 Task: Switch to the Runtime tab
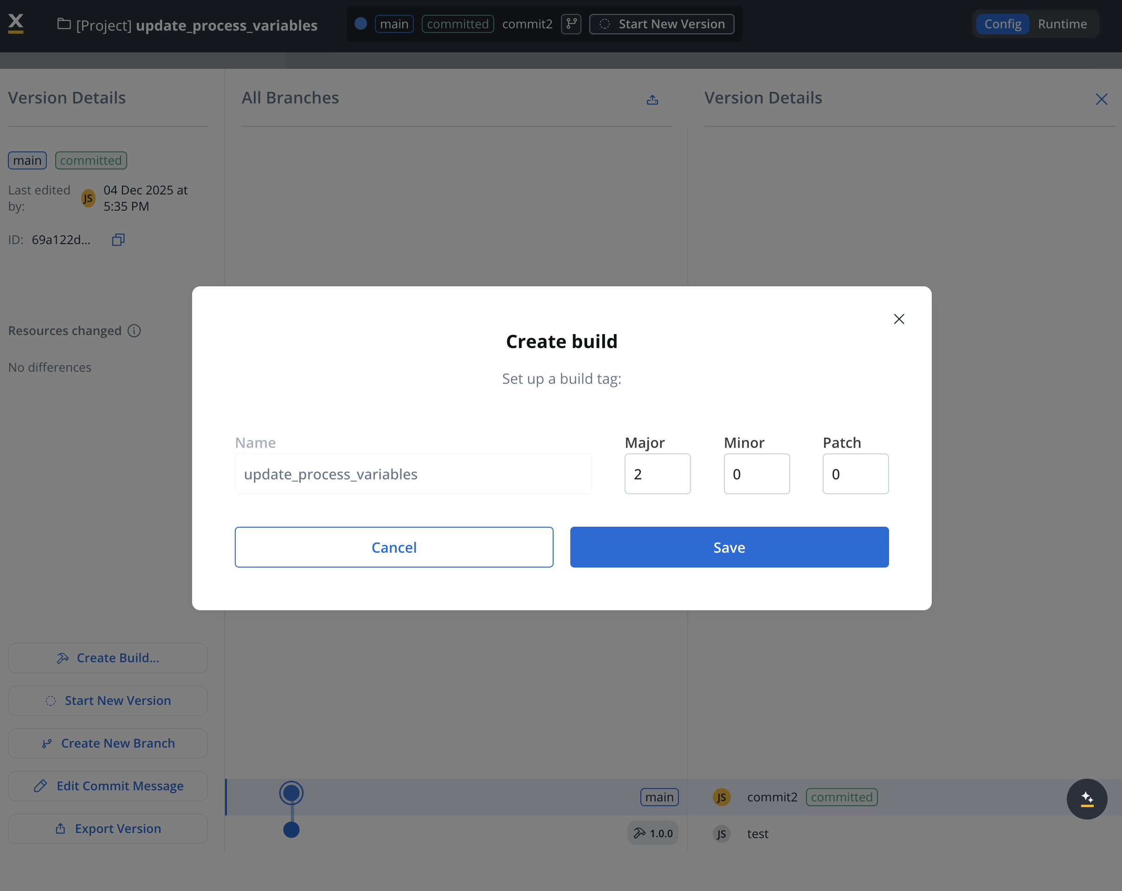click(1062, 24)
